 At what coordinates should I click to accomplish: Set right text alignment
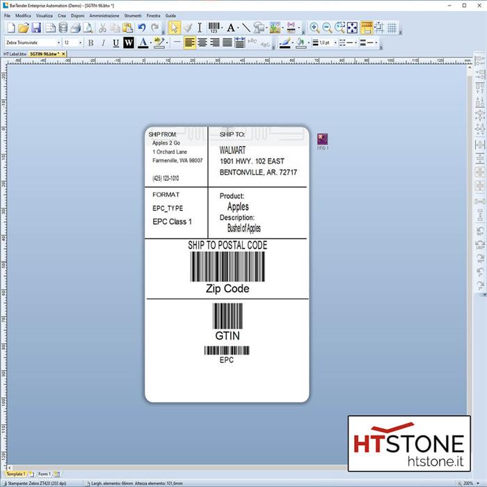click(x=214, y=42)
